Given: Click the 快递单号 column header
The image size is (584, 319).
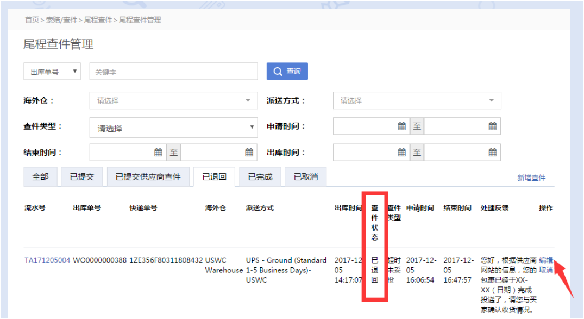Looking at the screenshot, I should [143, 208].
